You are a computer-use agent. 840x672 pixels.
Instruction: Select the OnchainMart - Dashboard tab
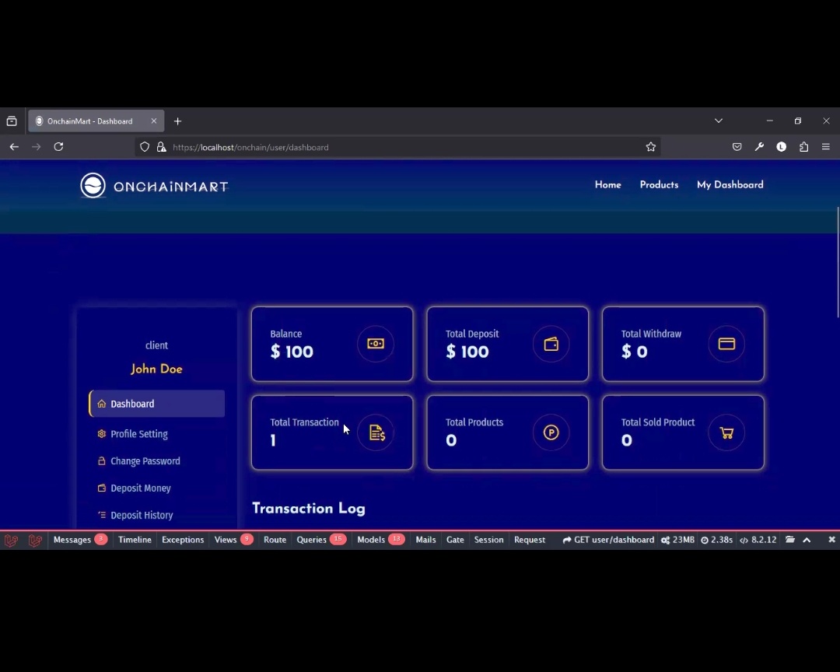click(x=96, y=121)
